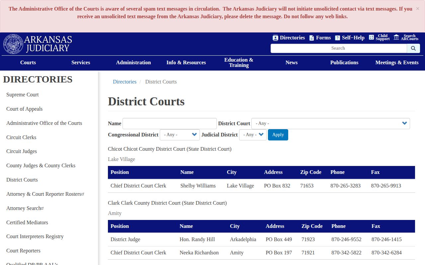Open County Judges & County Clerks link
This screenshot has height=265, width=425.
tap(41, 166)
